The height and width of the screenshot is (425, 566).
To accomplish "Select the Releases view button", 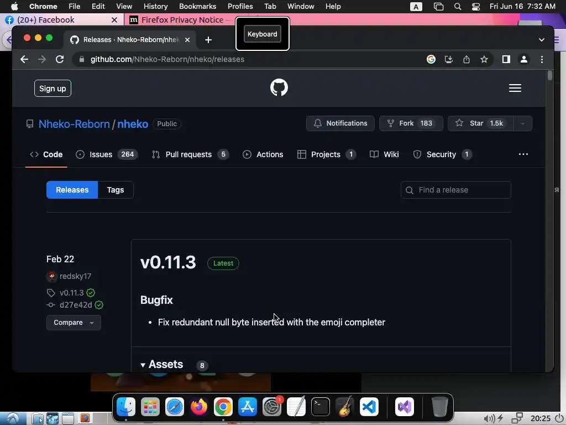I will [72, 190].
